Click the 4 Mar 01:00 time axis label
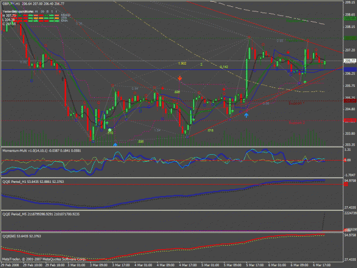 point(143,265)
